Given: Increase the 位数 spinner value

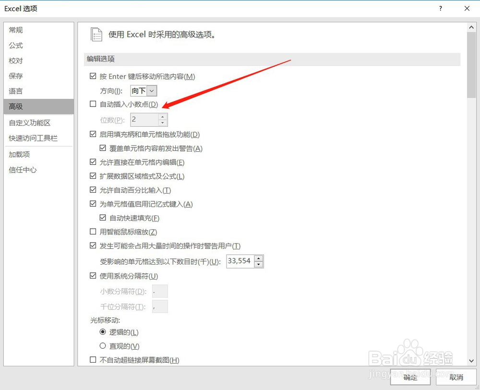Looking at the screenshot, I should [163, 116].
